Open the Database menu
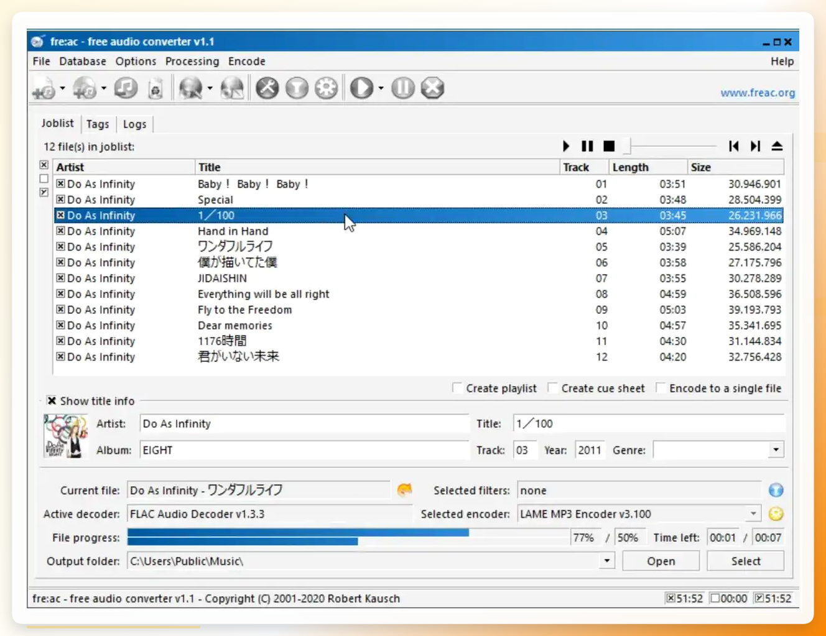 click(83, 62)
